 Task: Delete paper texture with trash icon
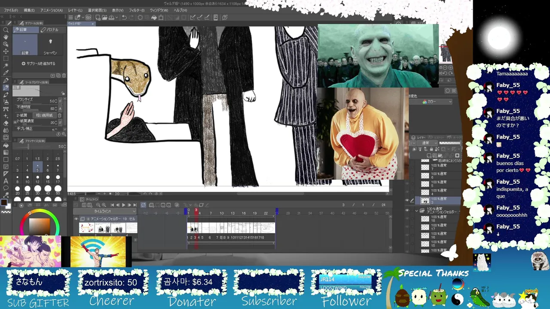59,115
